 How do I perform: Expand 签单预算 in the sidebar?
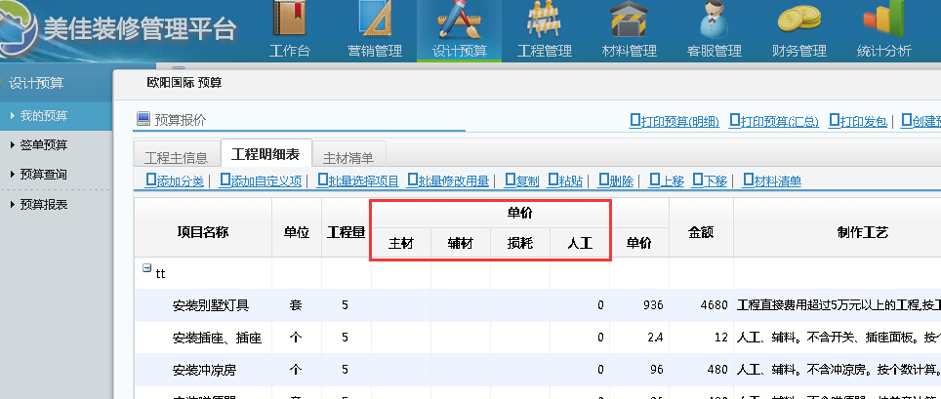point(44,145)
